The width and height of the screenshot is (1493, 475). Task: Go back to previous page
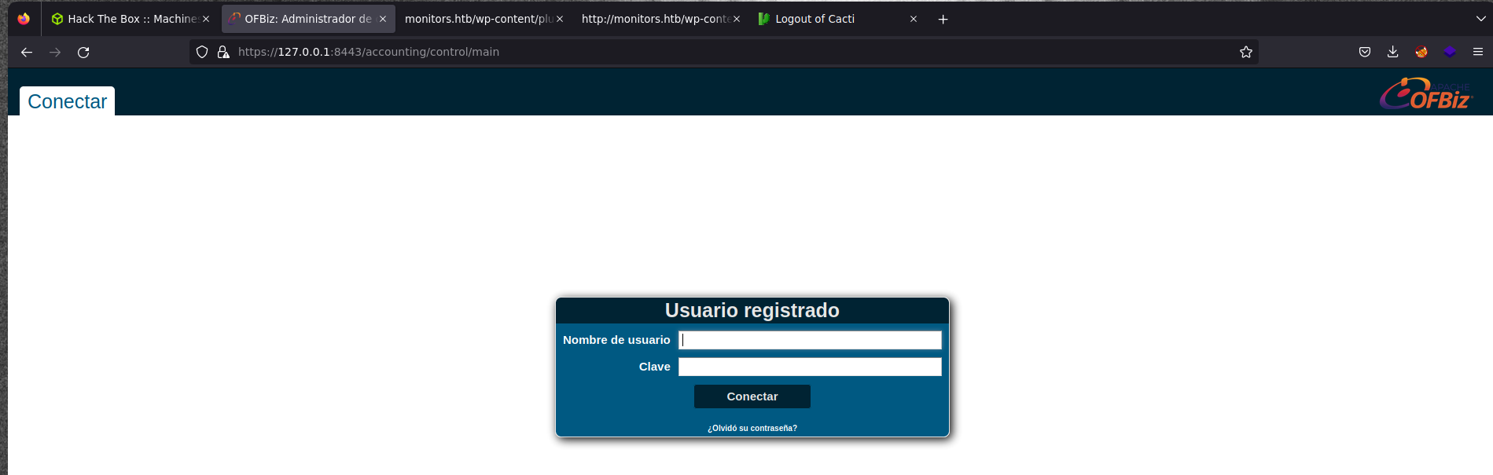27,53
